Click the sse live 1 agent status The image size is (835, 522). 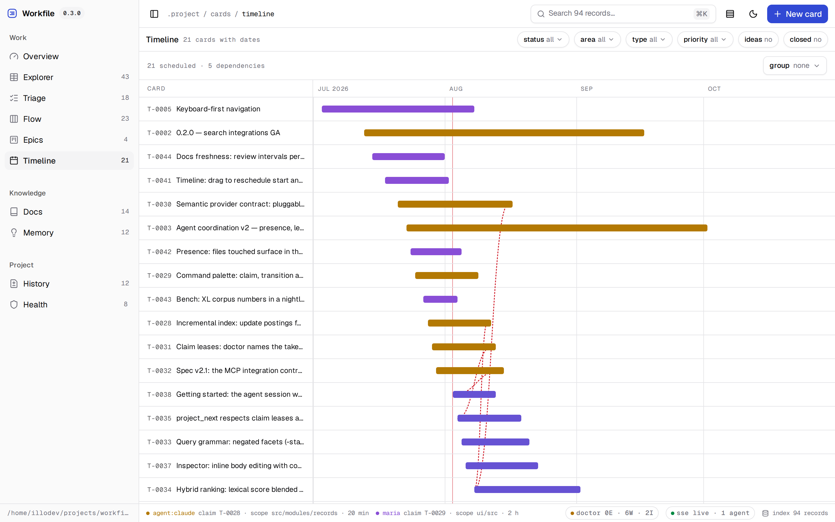[x=710, y=513]
